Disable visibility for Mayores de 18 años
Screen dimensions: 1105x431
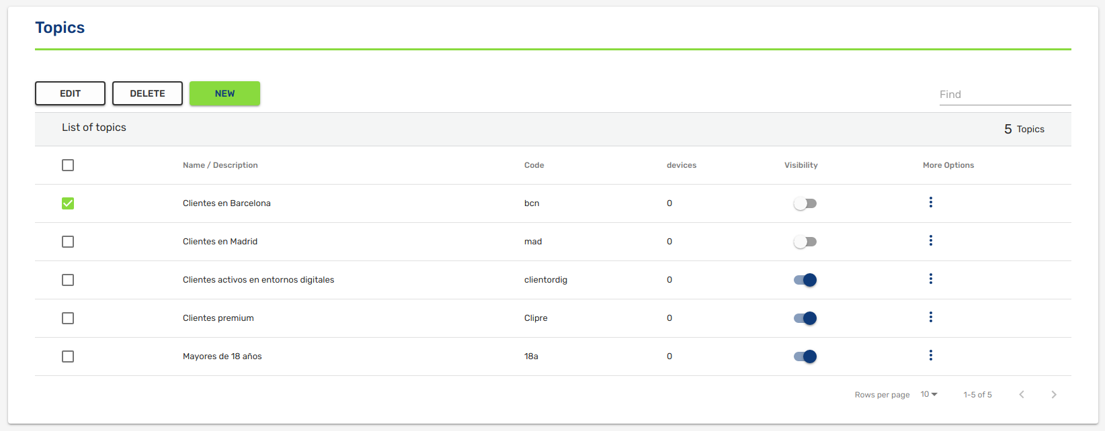805,356
